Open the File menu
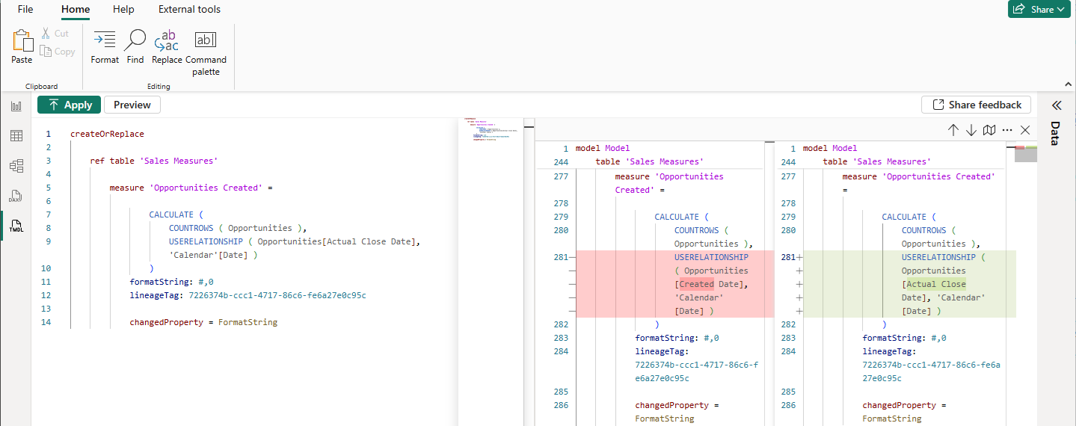This screenshot has width=1076, height=426. click(x=25, y=9)
